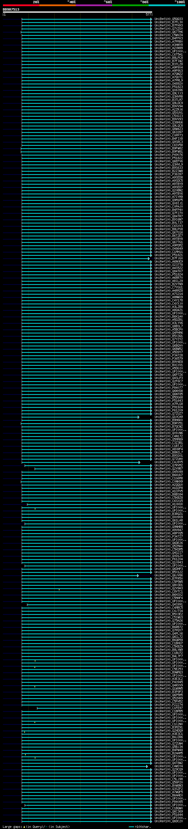The height and width of the screenshot is (829, 188).
Task: Click the cyan ~100% identity legend segment
Action: click(x=167, y=5)
